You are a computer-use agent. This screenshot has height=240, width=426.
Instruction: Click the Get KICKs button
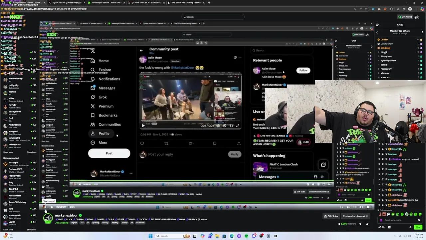pos(405,17)
